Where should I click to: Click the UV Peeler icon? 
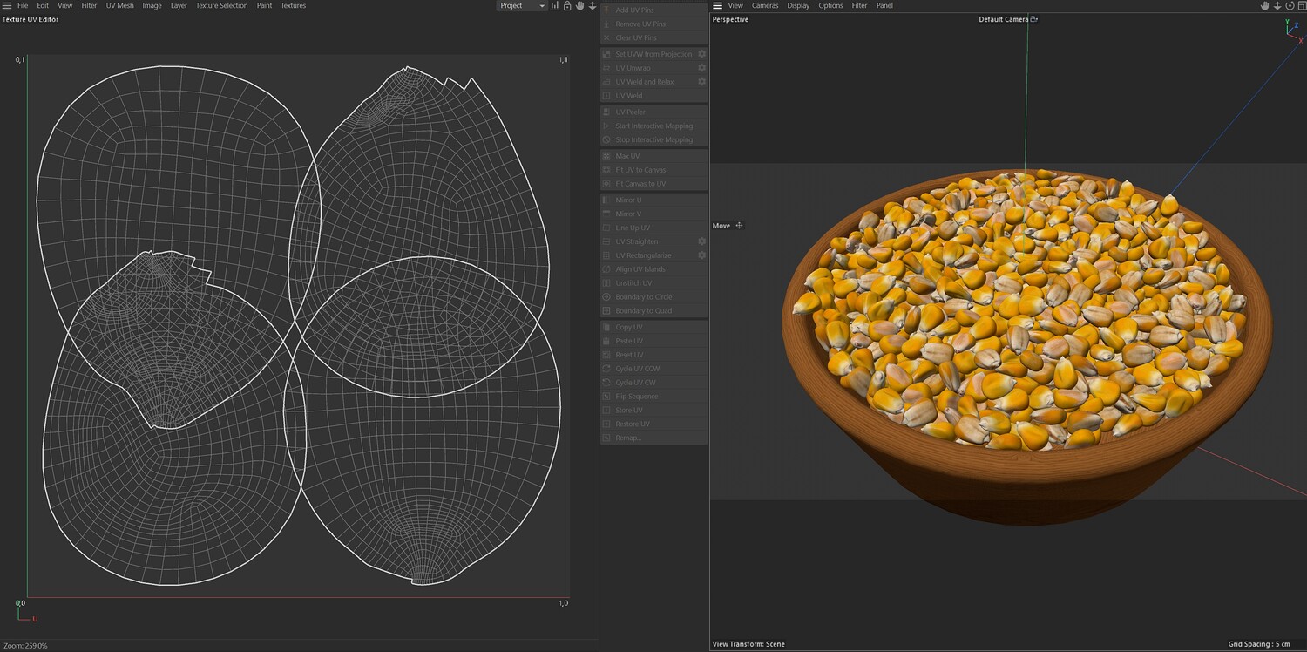(x=607, y=112)
